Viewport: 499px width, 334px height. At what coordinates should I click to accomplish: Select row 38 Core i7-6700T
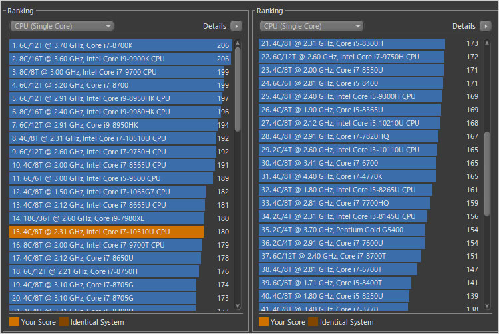(x=370, y=269)
